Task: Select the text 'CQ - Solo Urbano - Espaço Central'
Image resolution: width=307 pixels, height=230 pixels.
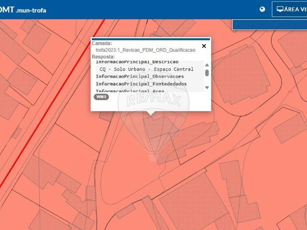Action: (x=146, y=69)
